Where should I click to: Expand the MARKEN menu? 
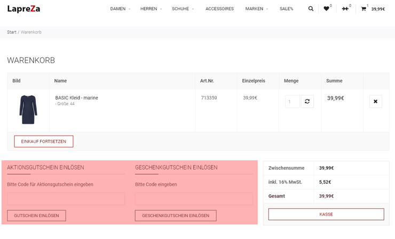click(256, 9)
